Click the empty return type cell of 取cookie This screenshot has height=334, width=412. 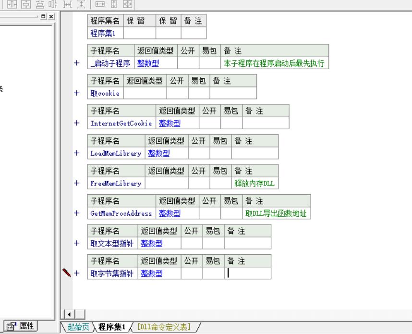145,93
